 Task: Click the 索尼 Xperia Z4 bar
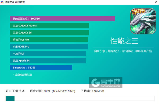coord(48,61)
